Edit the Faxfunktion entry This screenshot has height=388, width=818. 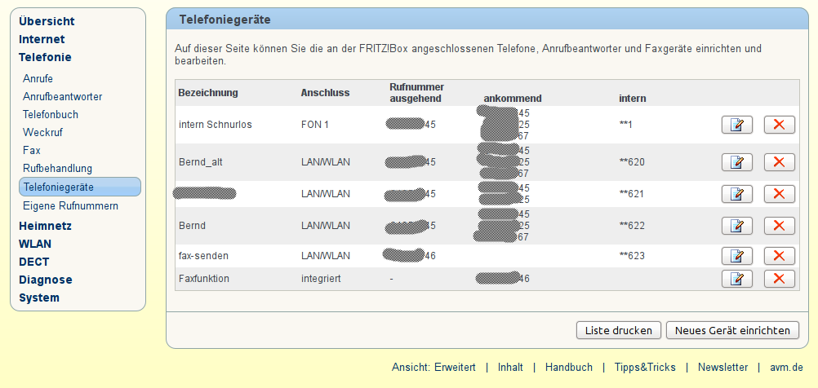736,279
